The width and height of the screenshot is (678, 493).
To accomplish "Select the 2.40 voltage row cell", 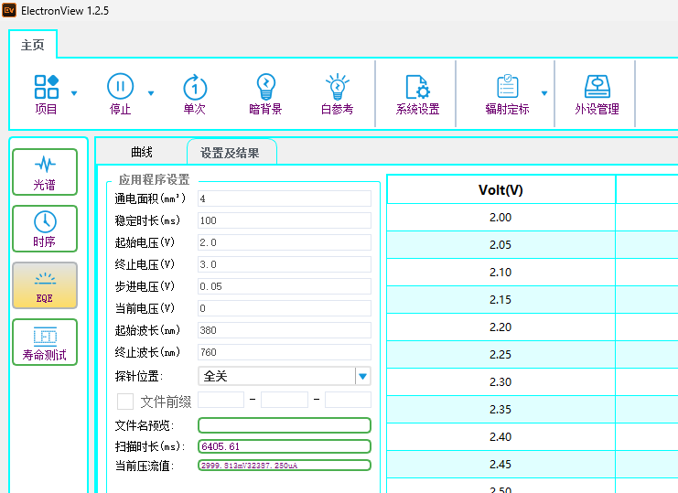I will point(500,437).
